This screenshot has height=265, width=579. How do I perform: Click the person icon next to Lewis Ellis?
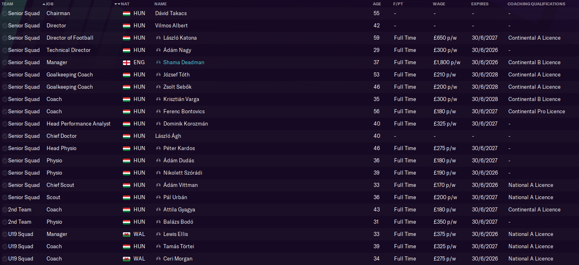point(158,234)
